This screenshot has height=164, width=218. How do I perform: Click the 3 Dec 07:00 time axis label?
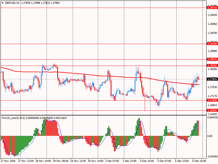(112, 161)
